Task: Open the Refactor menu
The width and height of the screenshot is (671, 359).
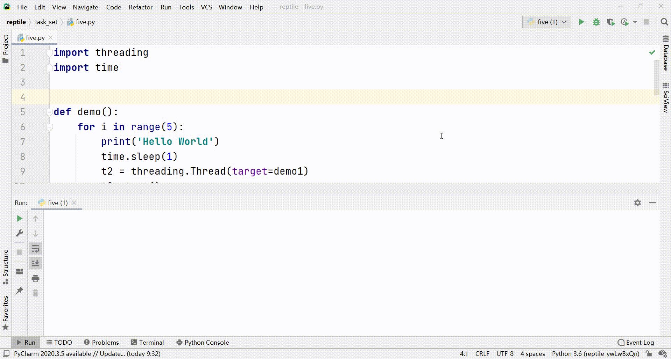Action: [141, 7]
